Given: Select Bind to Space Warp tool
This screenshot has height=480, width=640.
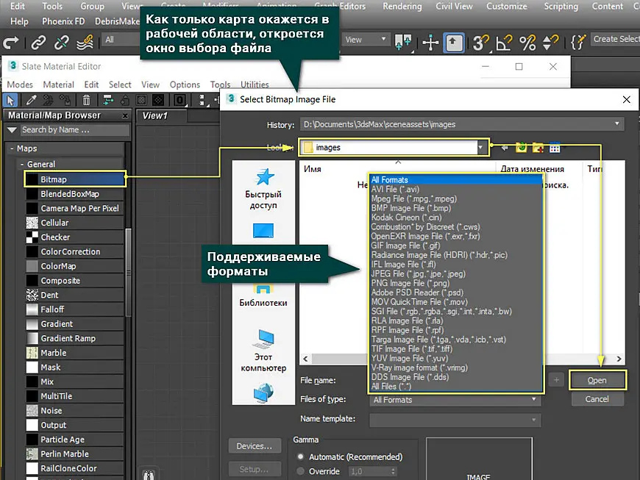Looking at the screenshot, I should tap(85, 42).
